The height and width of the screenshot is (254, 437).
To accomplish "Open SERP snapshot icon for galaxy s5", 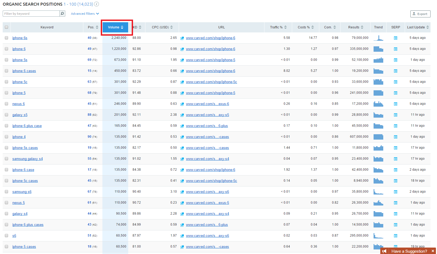I will pyautogui.click(x=395, y=115).
